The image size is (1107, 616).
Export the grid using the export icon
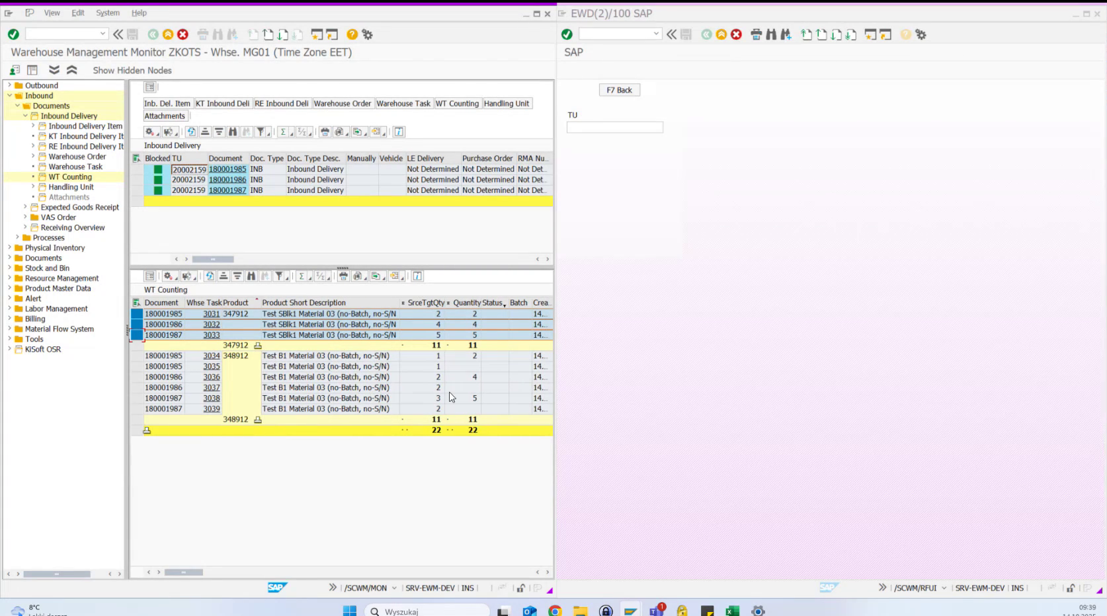point(360,132)
